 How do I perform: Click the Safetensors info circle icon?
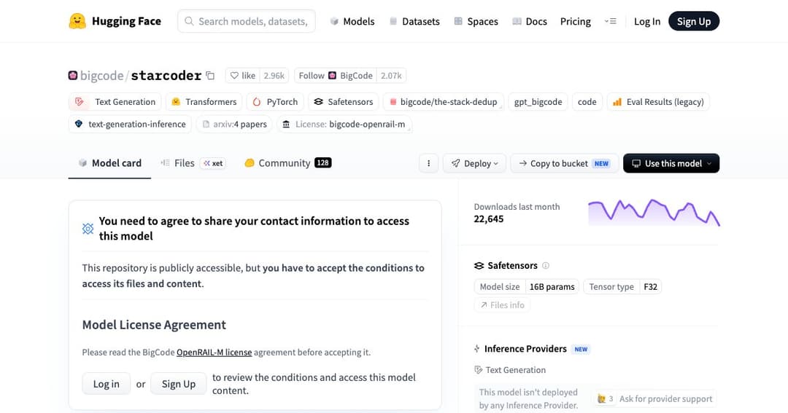546,265
